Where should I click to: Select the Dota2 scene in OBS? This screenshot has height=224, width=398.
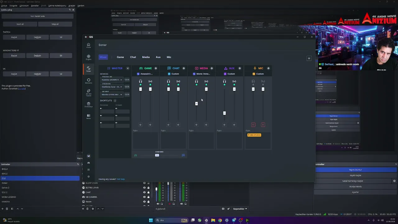click(40, 183)
